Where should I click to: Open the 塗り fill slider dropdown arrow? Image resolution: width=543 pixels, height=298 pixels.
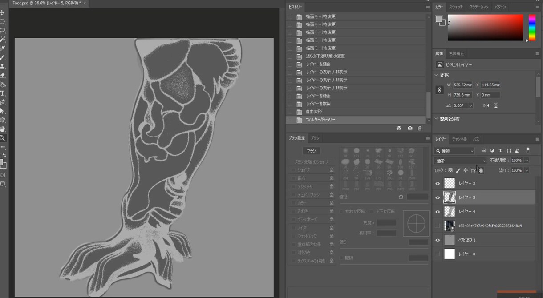coord(527,170)
